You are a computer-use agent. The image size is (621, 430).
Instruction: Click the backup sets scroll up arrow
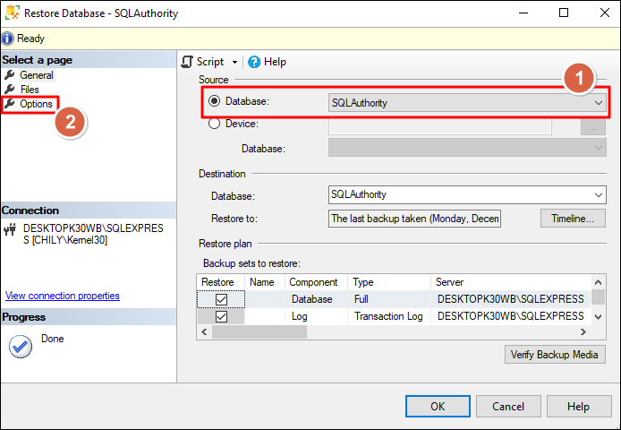[x=598, y=282]
